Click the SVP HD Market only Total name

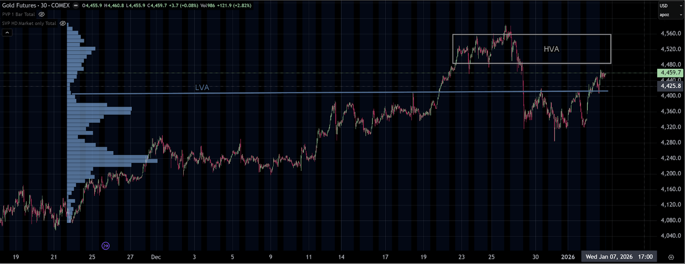[29, 24]
